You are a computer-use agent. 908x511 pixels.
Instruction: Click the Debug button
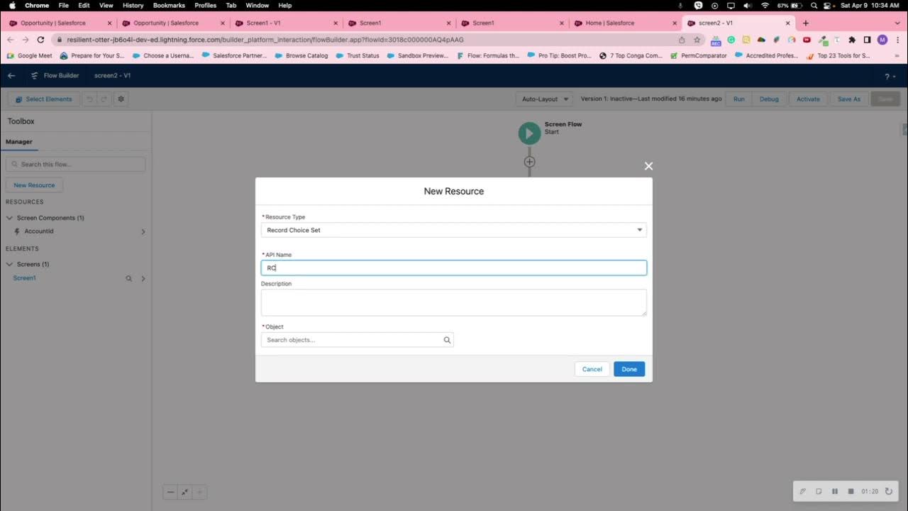pos(769,99)
